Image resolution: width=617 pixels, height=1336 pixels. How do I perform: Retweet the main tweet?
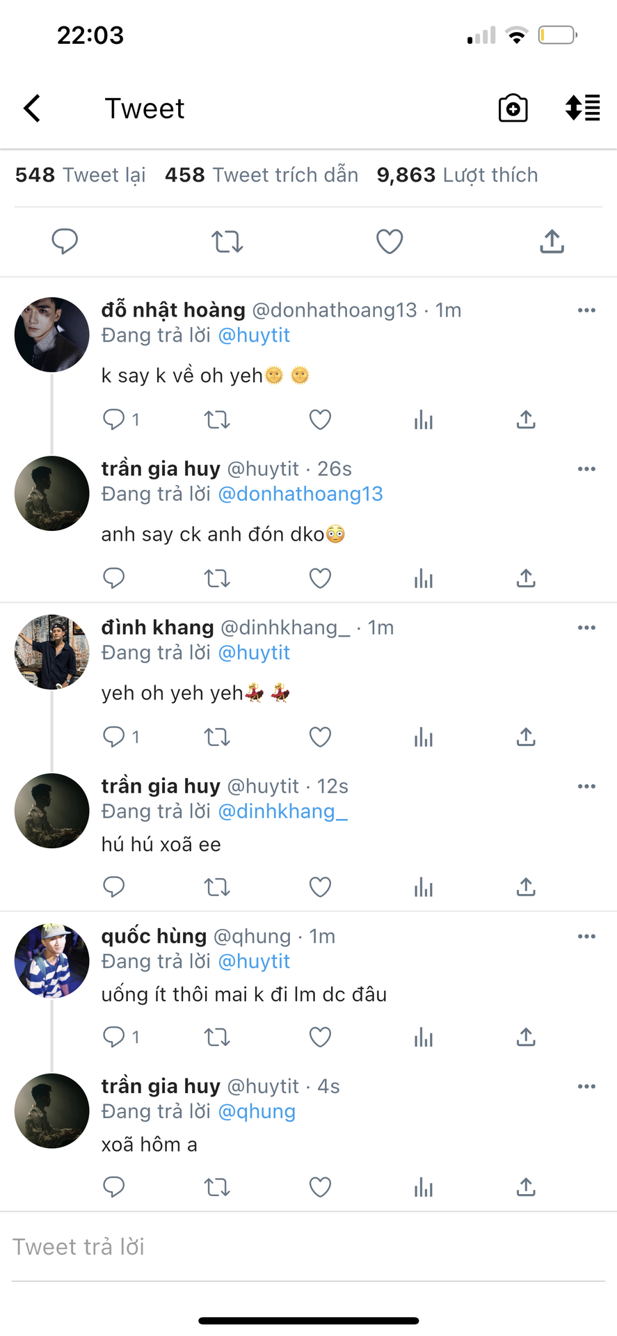tap(227, 241)
